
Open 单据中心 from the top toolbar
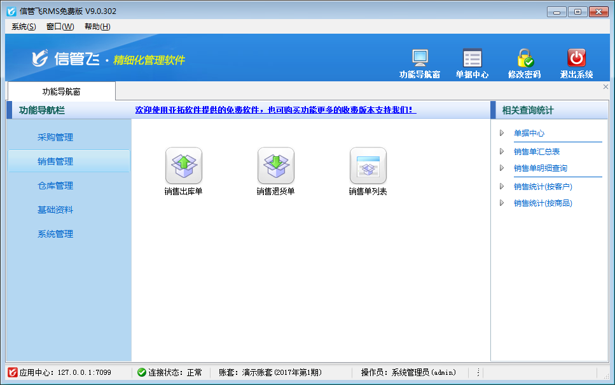point(472,58)
